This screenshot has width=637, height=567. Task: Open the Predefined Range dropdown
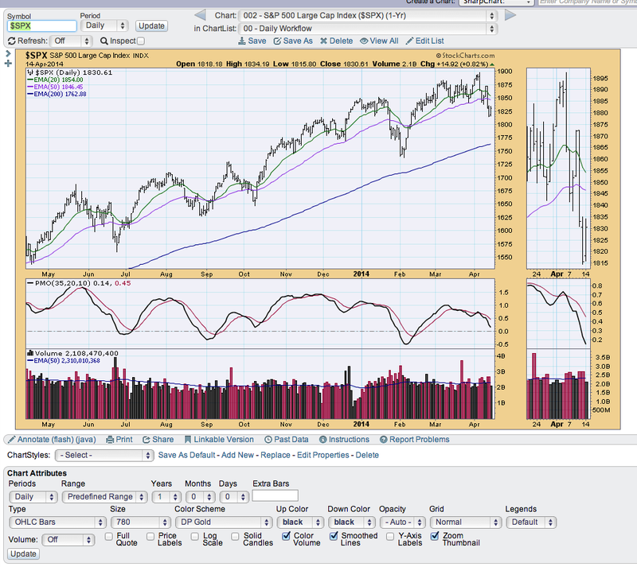104,497
